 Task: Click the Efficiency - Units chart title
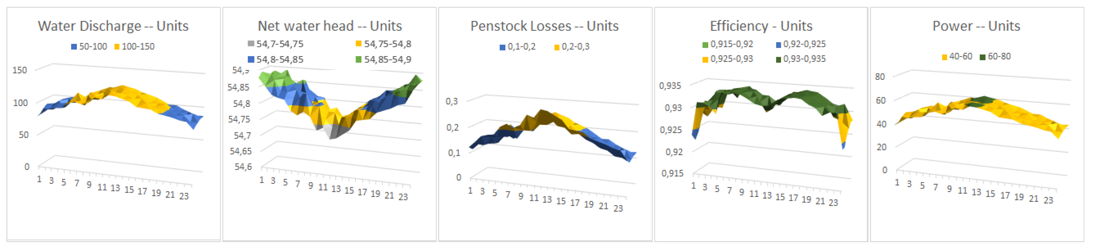coord(761,26)
